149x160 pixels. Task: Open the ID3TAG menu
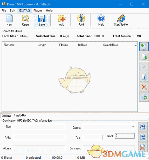[24, 11]
